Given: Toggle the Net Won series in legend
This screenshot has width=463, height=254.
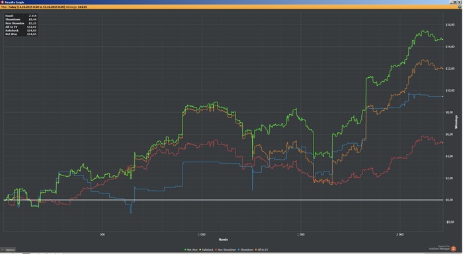Looking at the screenshot, I should tap(191, 250).
